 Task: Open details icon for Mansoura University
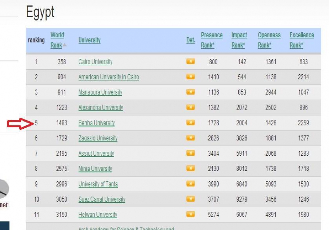[190, 92]
